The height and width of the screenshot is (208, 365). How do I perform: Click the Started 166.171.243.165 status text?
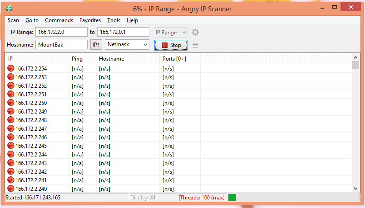click(33, 198)
